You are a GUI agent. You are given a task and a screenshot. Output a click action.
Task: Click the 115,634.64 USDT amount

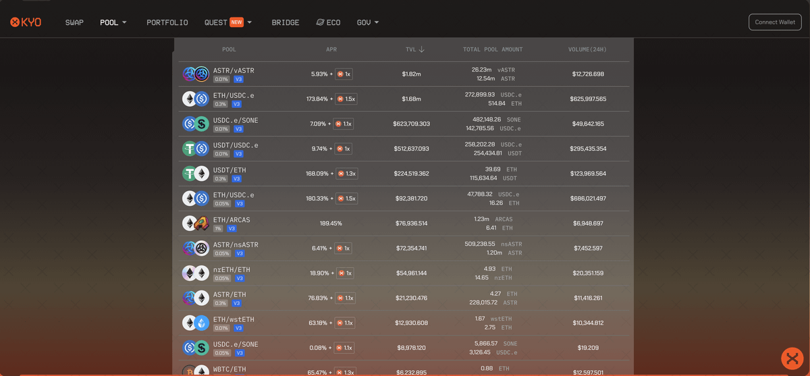(x=493, y=178)
